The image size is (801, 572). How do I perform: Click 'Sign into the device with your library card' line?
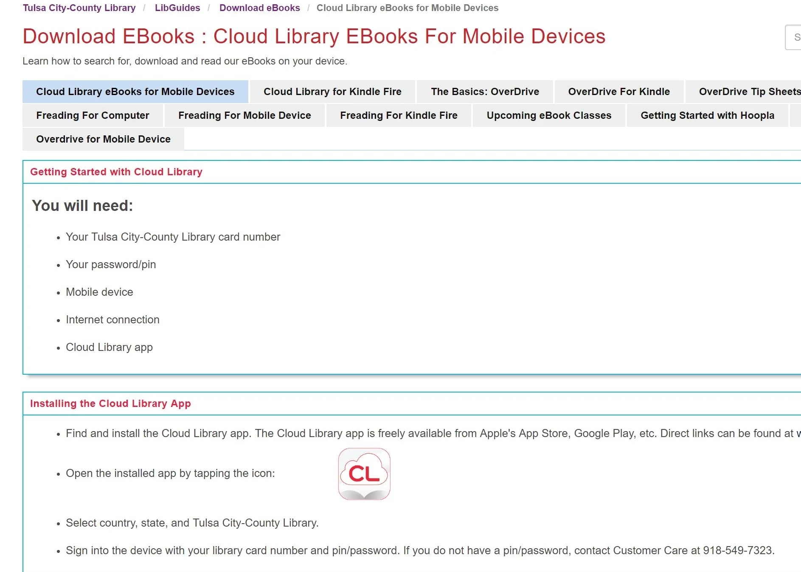coord(420,550)
